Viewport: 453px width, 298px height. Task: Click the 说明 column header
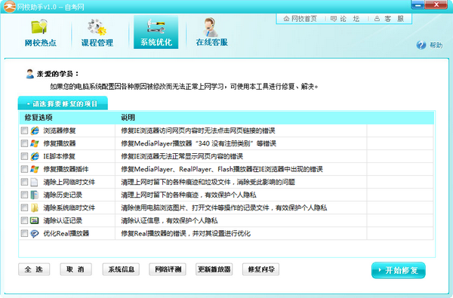[128, 118]
